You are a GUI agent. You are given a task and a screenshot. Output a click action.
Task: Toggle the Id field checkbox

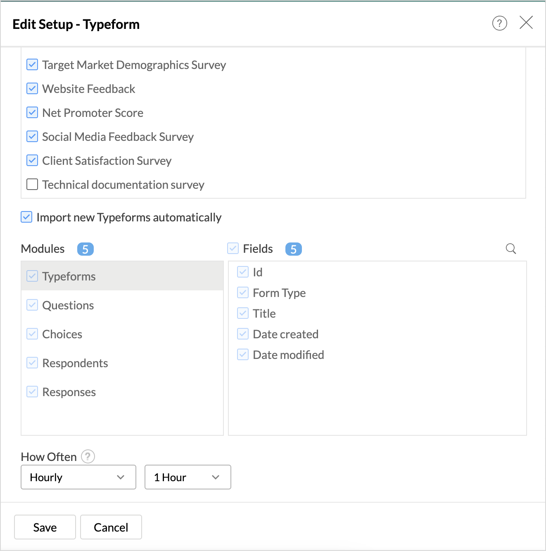pyautogui.click(x=243, y=272)
